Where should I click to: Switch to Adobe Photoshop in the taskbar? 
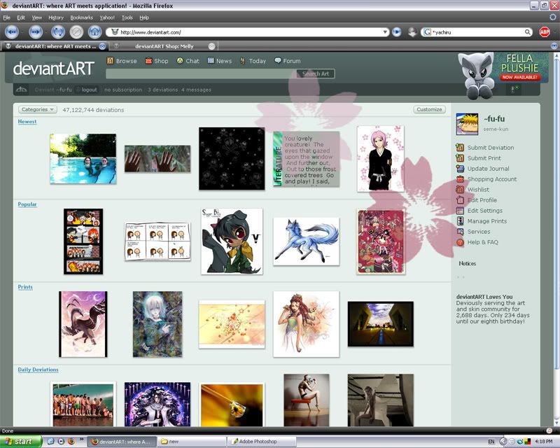click(x=261, y=442)
